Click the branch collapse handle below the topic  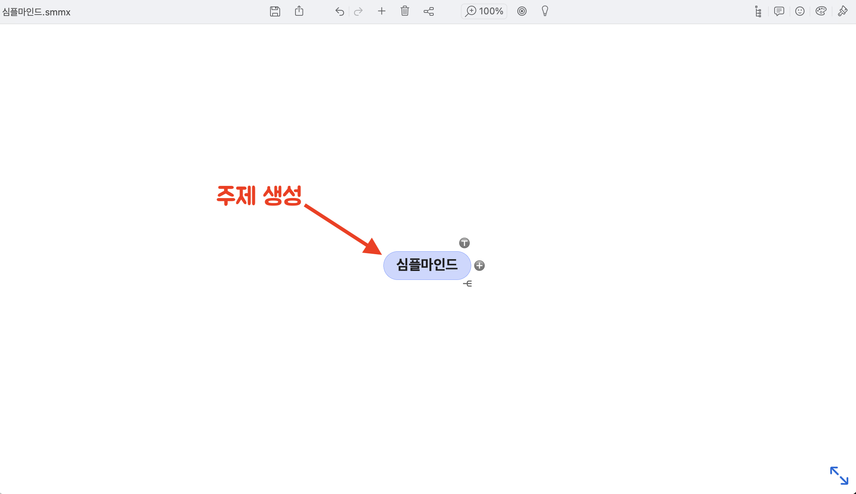(x=468, y=284)
